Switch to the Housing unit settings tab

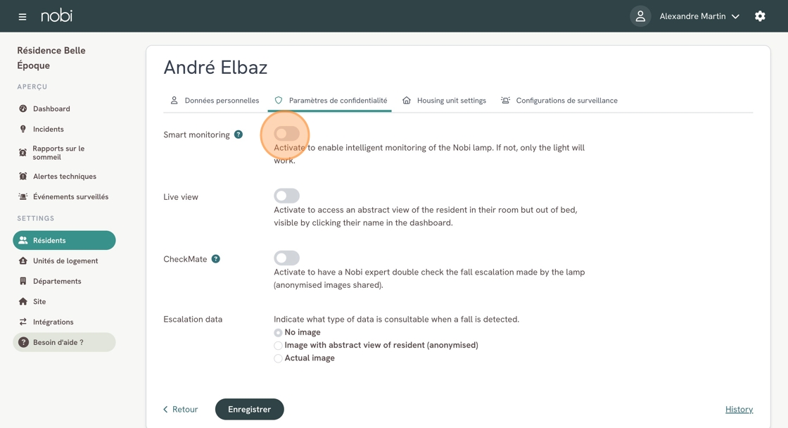444,101
